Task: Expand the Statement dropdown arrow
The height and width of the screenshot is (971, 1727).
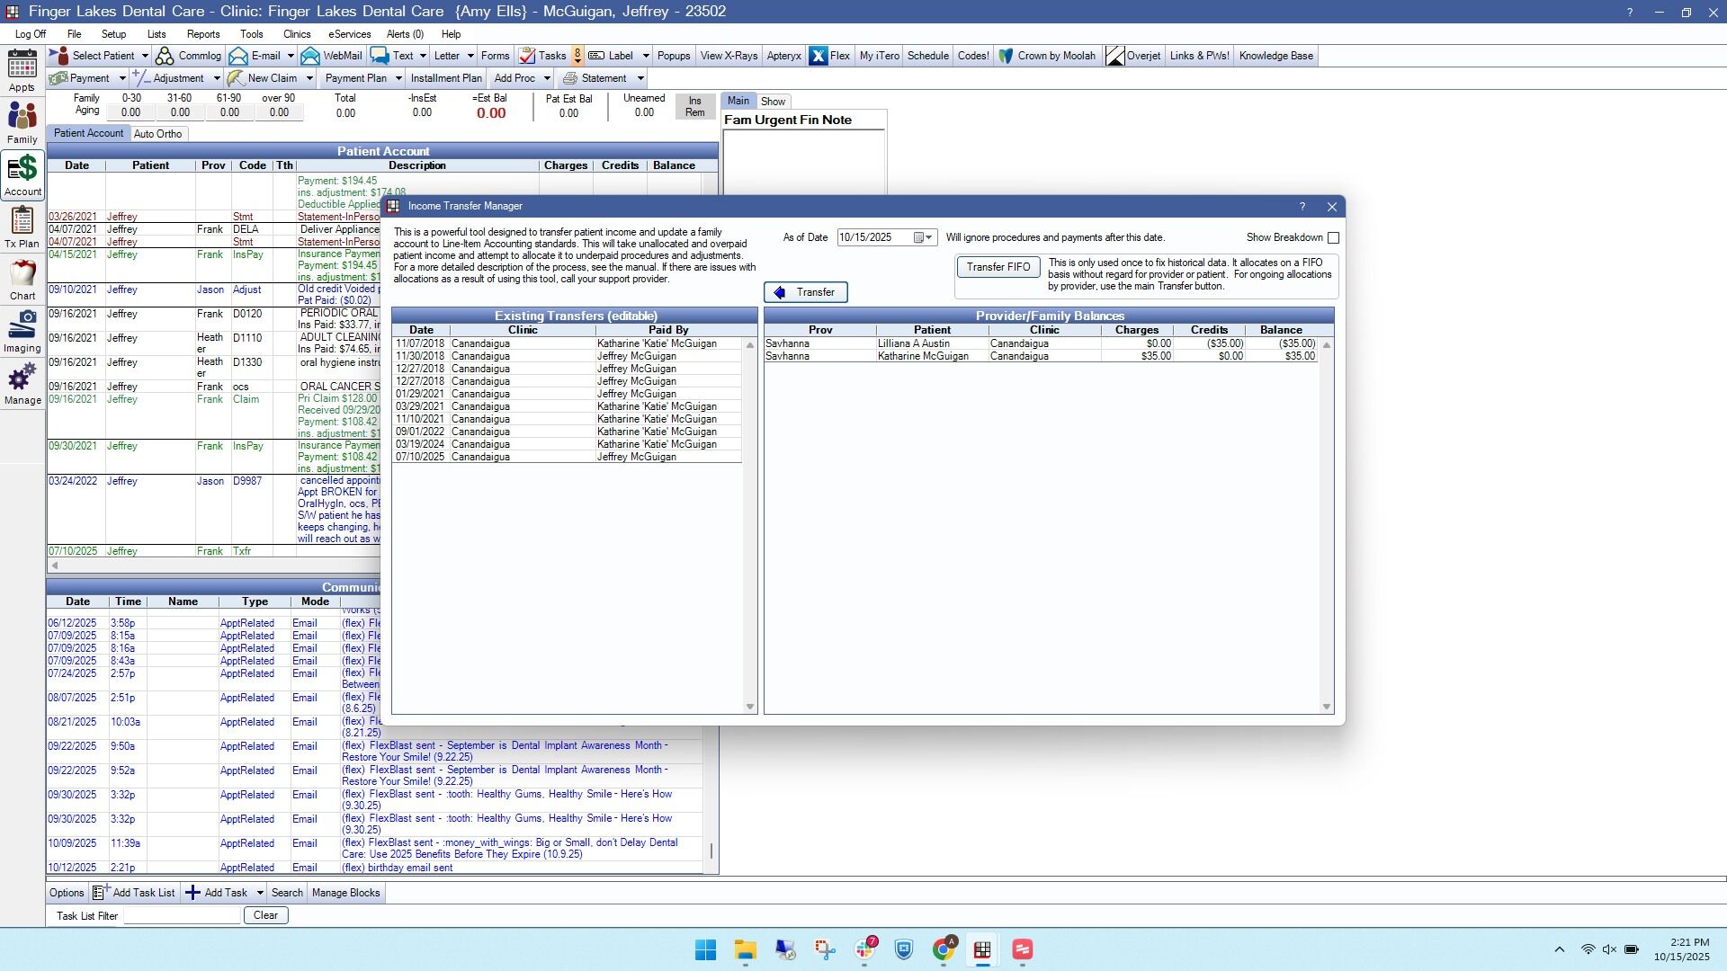Action: [x=640, y=78]
